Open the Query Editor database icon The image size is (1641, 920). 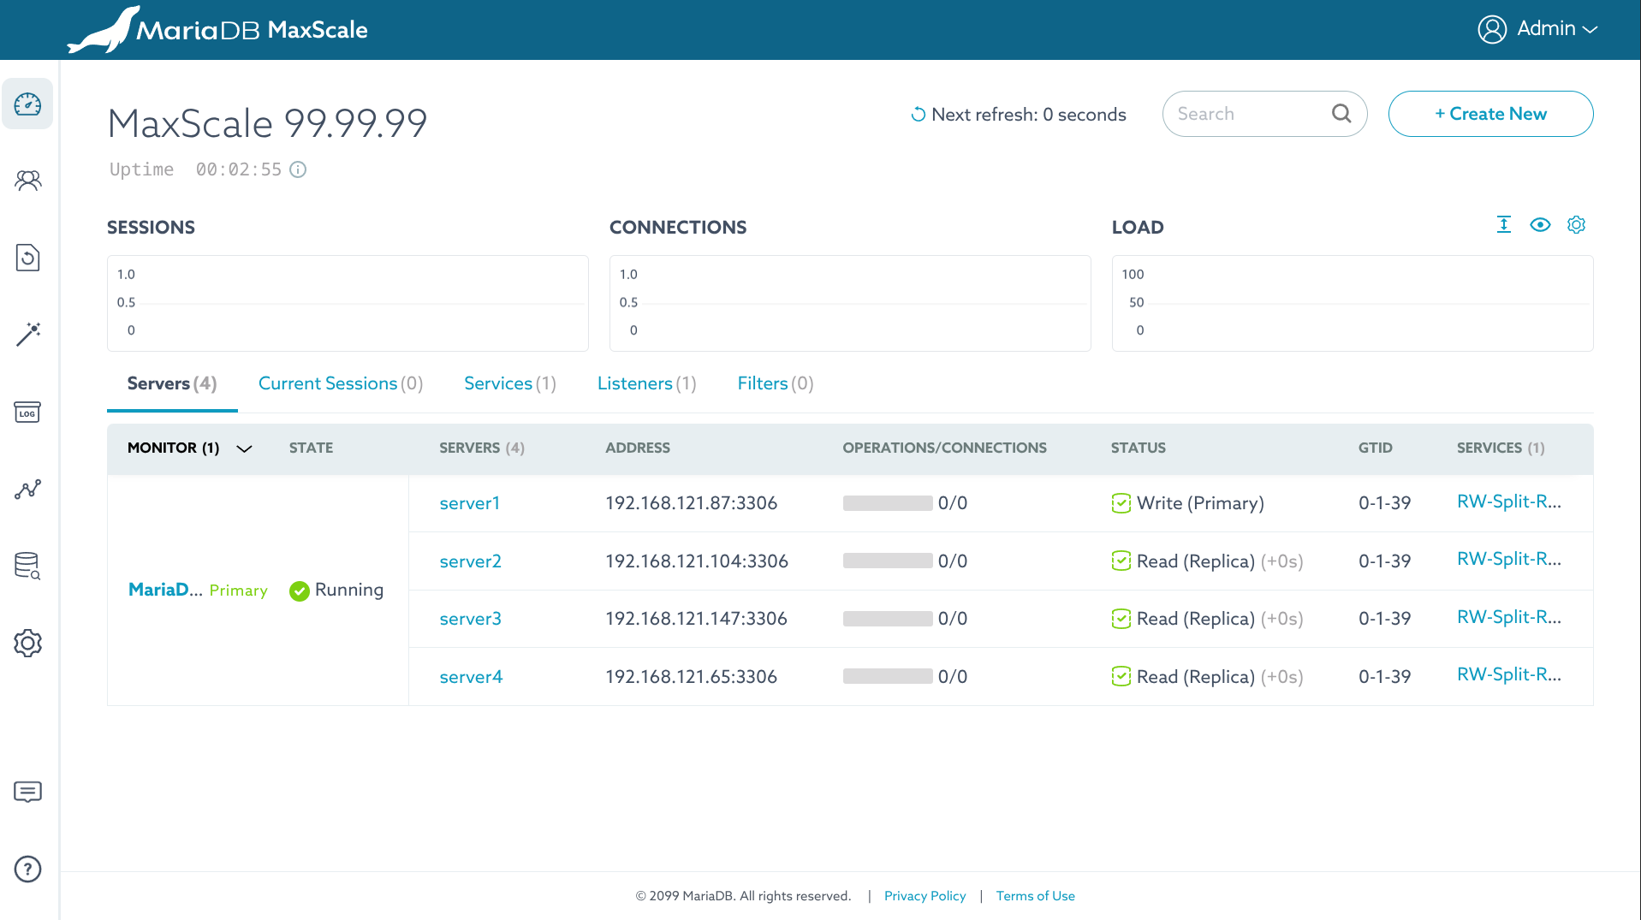(27, 566)
